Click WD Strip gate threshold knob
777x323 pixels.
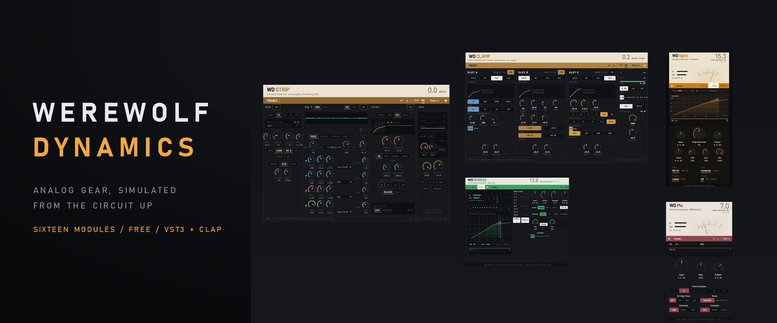(278, 172)
